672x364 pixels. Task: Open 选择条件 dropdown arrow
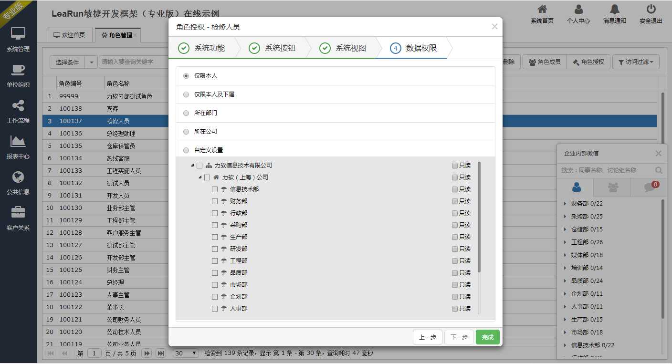[91, 62]
